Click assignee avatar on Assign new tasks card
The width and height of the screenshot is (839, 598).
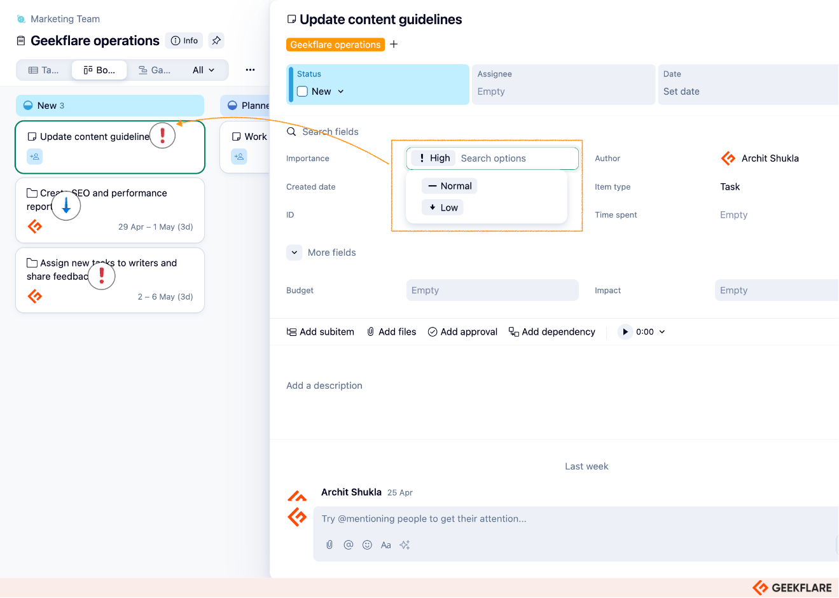[x=35, y=296]
